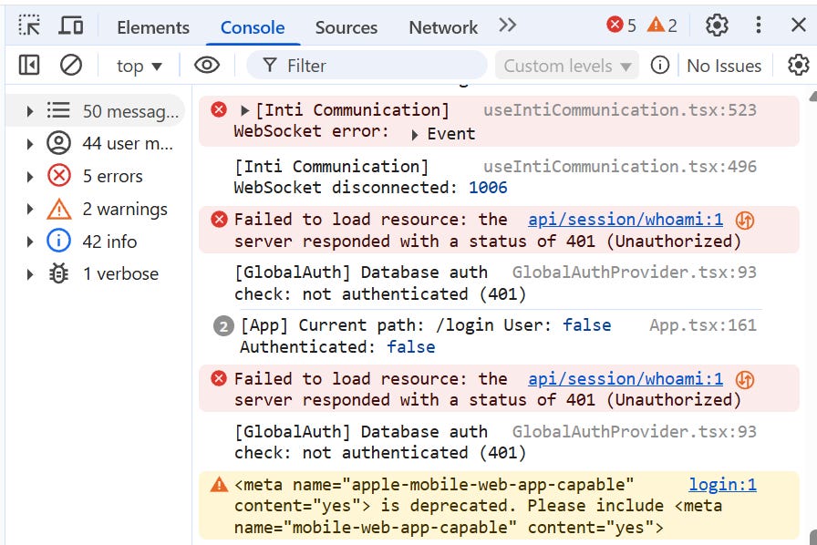Viewport: 817px width, 545px height.
Task: Expand the Inti Communication WebSocket error triangle
Action: 244,110
